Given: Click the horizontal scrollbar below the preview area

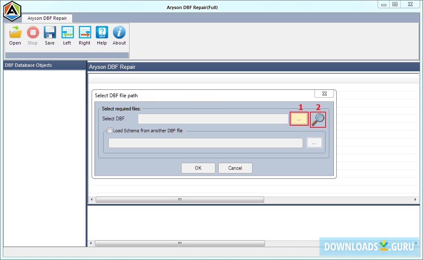Looking at the screenshot, I should pyautogui.click(x=179, y=199).
